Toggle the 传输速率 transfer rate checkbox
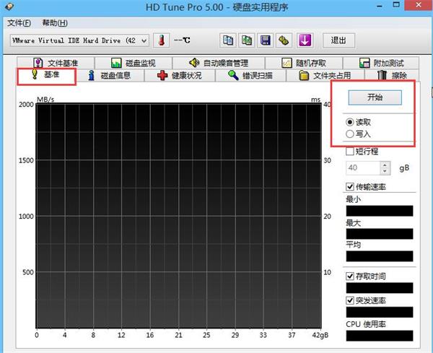Screen dimensions: 433x353 [x=350, y=187]
